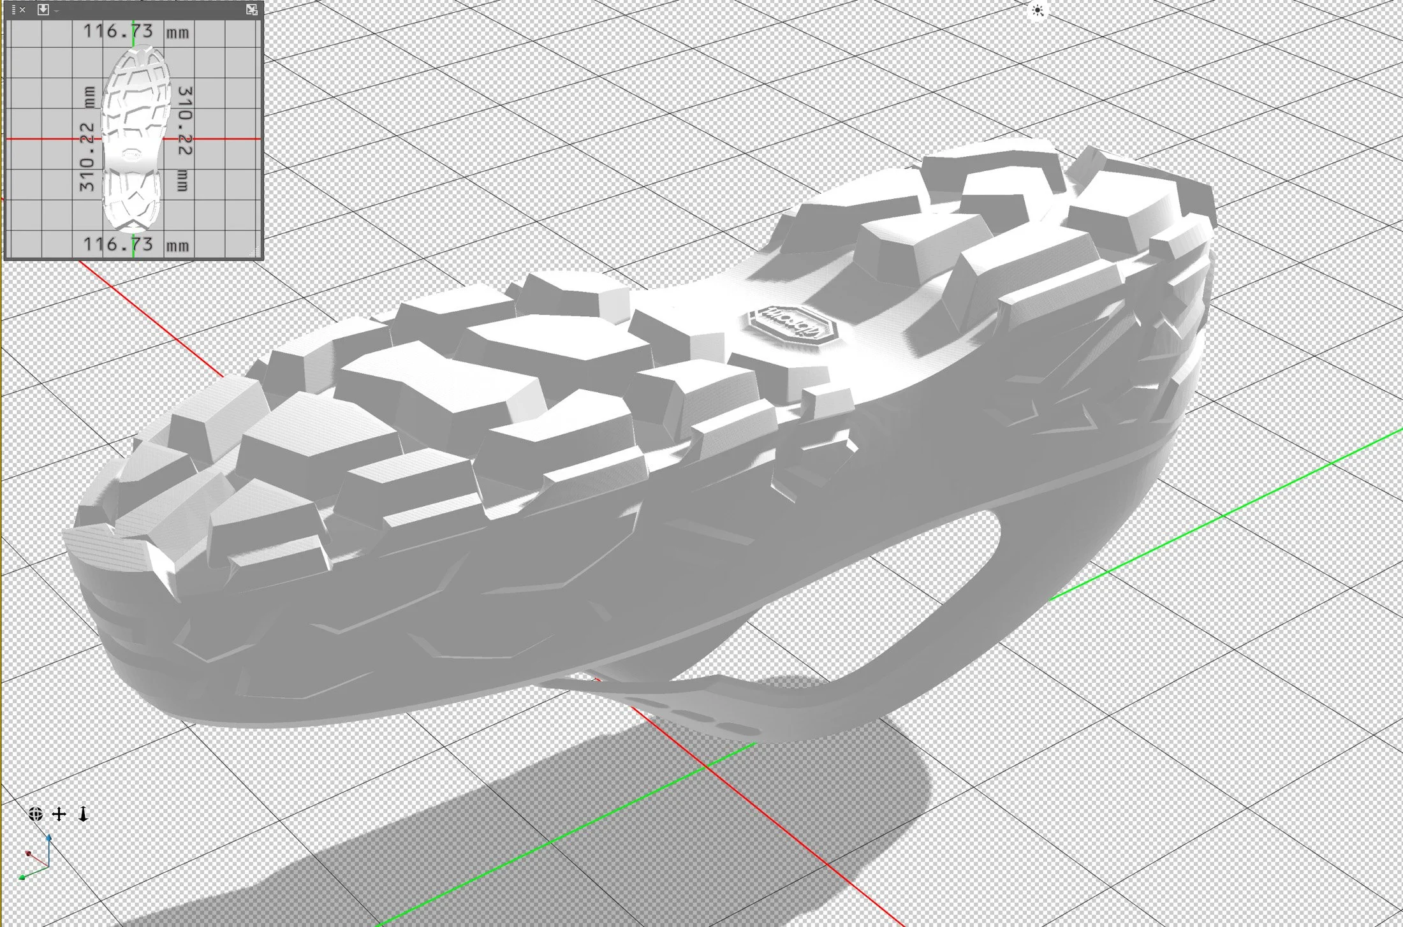The width and height of the screenshot is (1403, 927).
Task: Click the orbit/rotate view globe icon
Action: coord(36,814)
